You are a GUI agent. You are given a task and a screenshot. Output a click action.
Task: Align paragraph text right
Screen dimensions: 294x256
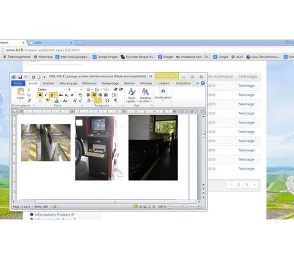[x=100, y=95]
